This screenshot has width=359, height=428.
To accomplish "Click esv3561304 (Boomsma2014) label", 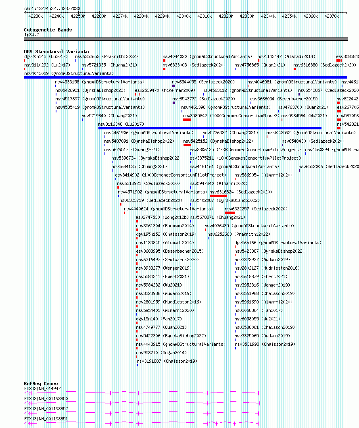I will pyautogui.click(x=165, y=226).
